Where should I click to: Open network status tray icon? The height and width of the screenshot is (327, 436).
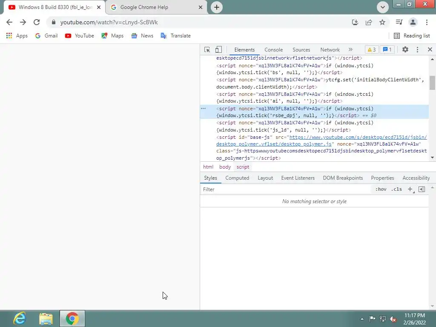point(383,319)
